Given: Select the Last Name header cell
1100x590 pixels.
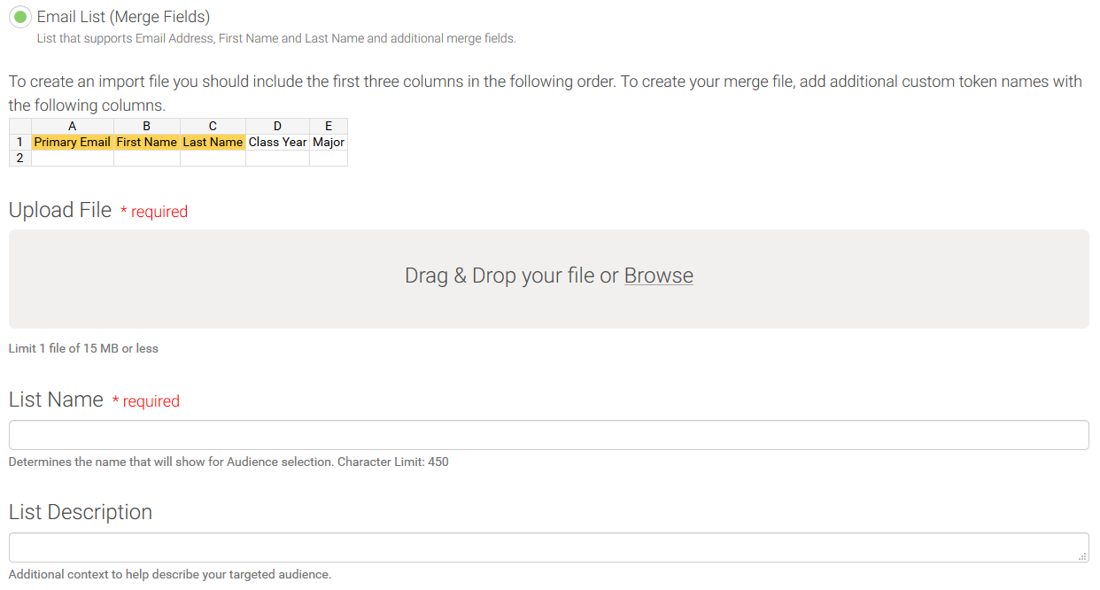Looking at the screenshot, I should pyautogui.click(x=213, y=142).
